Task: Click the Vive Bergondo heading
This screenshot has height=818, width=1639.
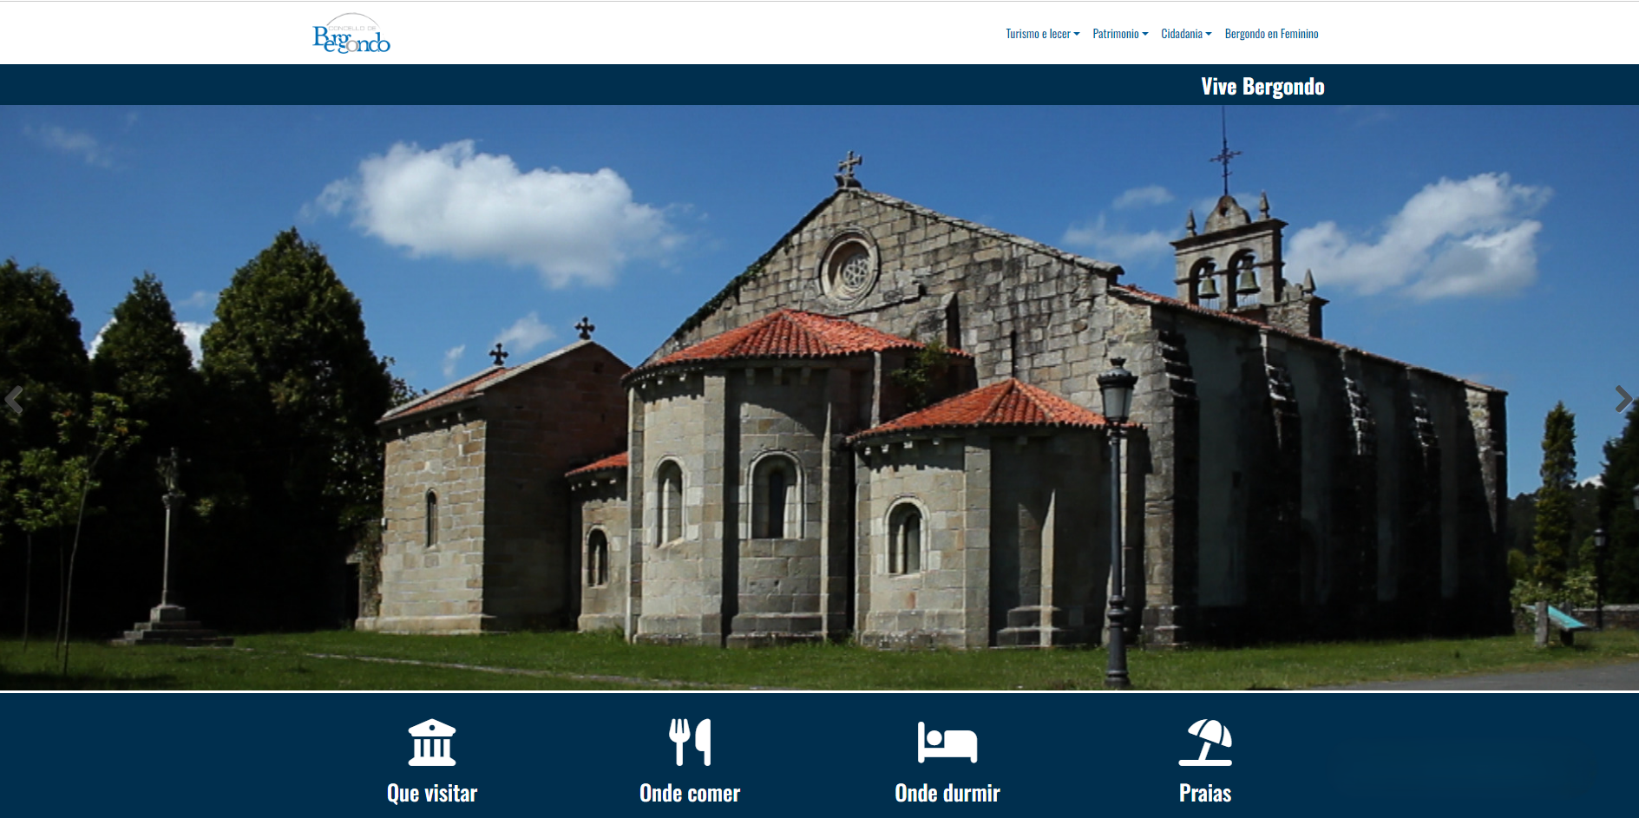Action: [x=1262, y=87]
